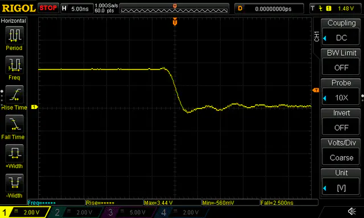The height and width of the screenshot is (218, 364).
Task: Click the Horizontal menu title
Action: (14, 21)
